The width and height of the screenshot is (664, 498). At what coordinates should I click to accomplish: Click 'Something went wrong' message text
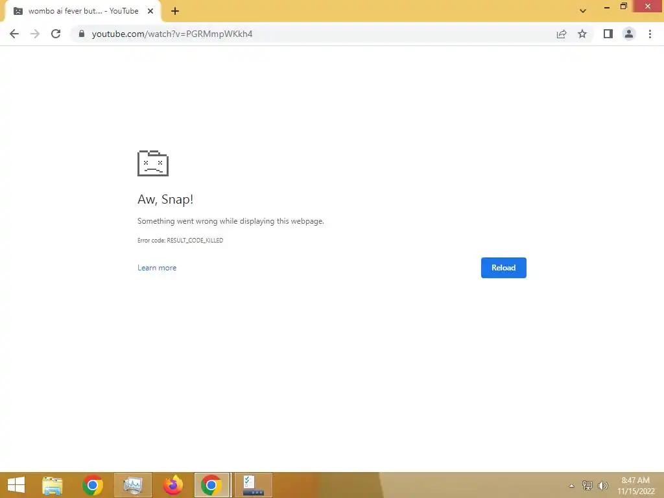(x=231, y=221)
